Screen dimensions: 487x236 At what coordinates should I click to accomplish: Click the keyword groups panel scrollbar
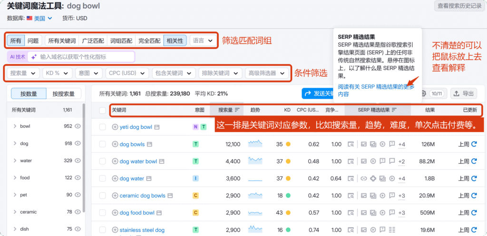click(84, 158)
